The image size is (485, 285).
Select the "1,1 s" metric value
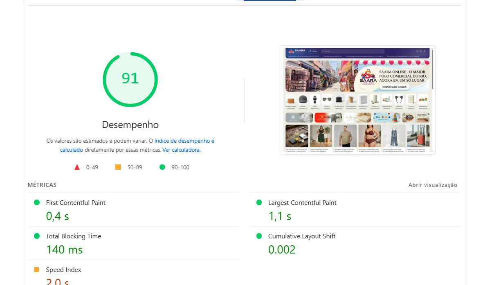point(280,216)
